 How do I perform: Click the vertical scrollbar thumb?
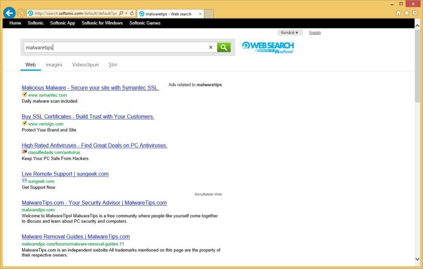point(417,66)
